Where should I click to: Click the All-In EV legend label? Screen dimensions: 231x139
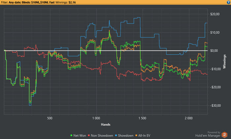click(x=144, y=135)
